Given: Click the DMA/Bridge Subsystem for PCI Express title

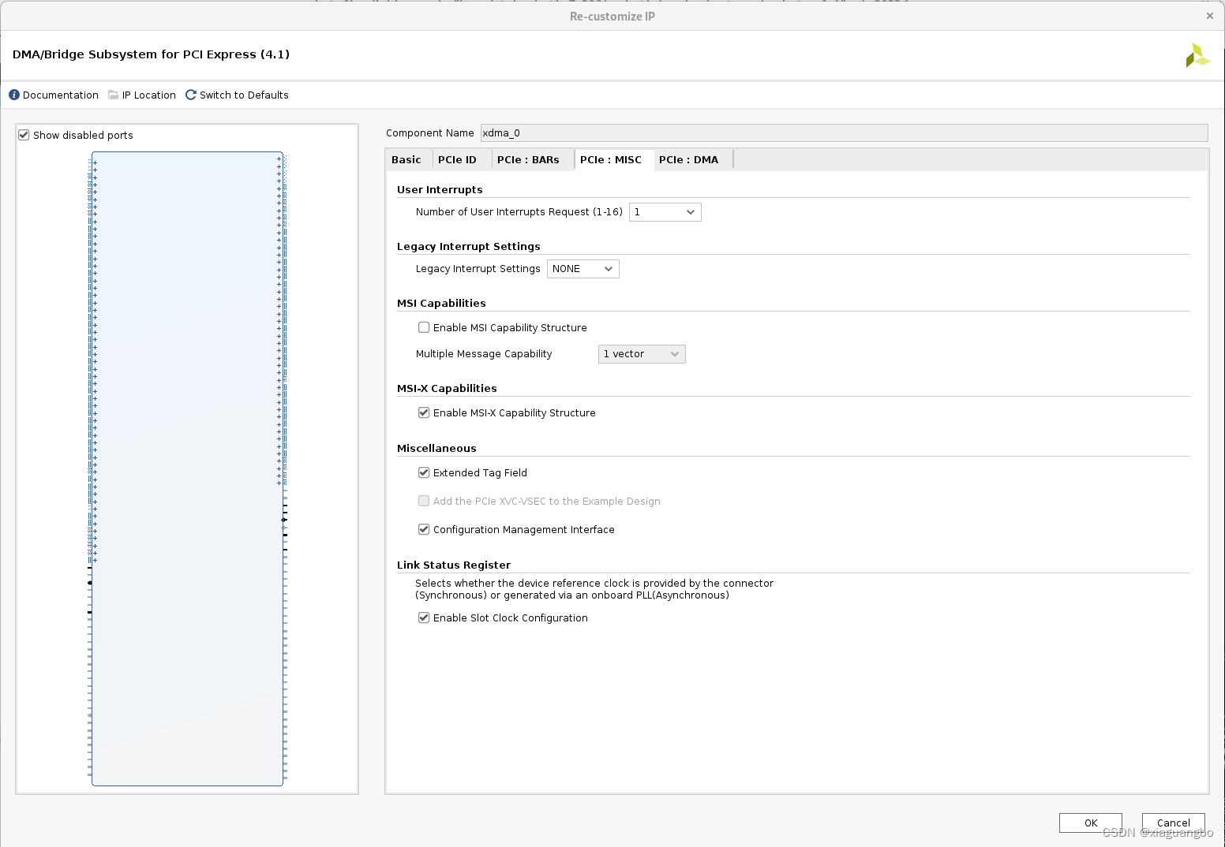Looking at the screenshot, I should coord(151,54).
